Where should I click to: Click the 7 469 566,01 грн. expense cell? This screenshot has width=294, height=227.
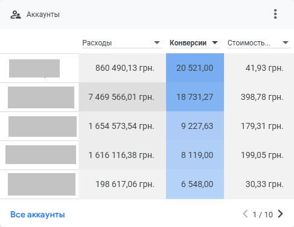click(122, 97)
